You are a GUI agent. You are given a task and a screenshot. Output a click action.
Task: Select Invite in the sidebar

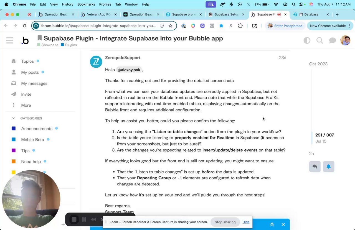[x=26, y=94]
